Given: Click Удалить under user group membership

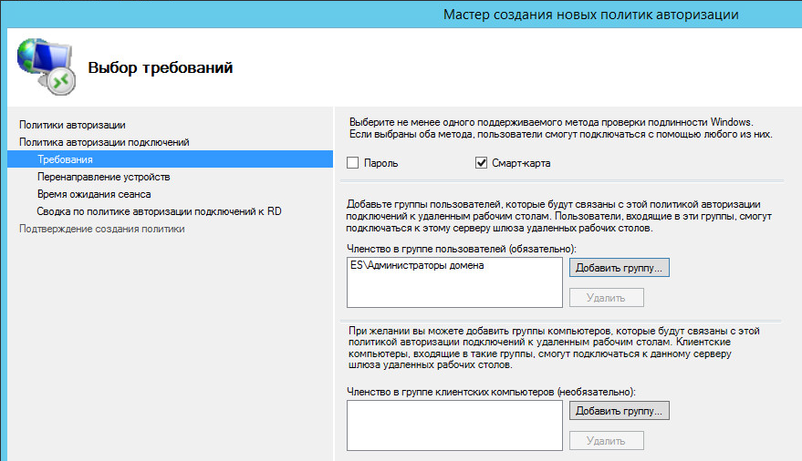Looking at the screenshot, I should (606, 298).
